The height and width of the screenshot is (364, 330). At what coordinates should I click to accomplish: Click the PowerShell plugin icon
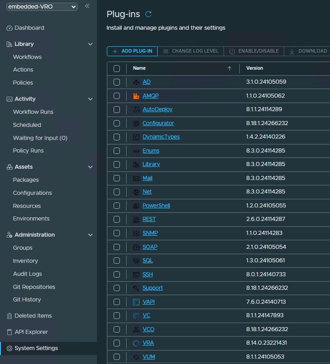click(136, 205)
